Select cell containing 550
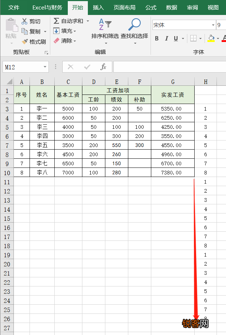226x335 pixels. point(117,145)
